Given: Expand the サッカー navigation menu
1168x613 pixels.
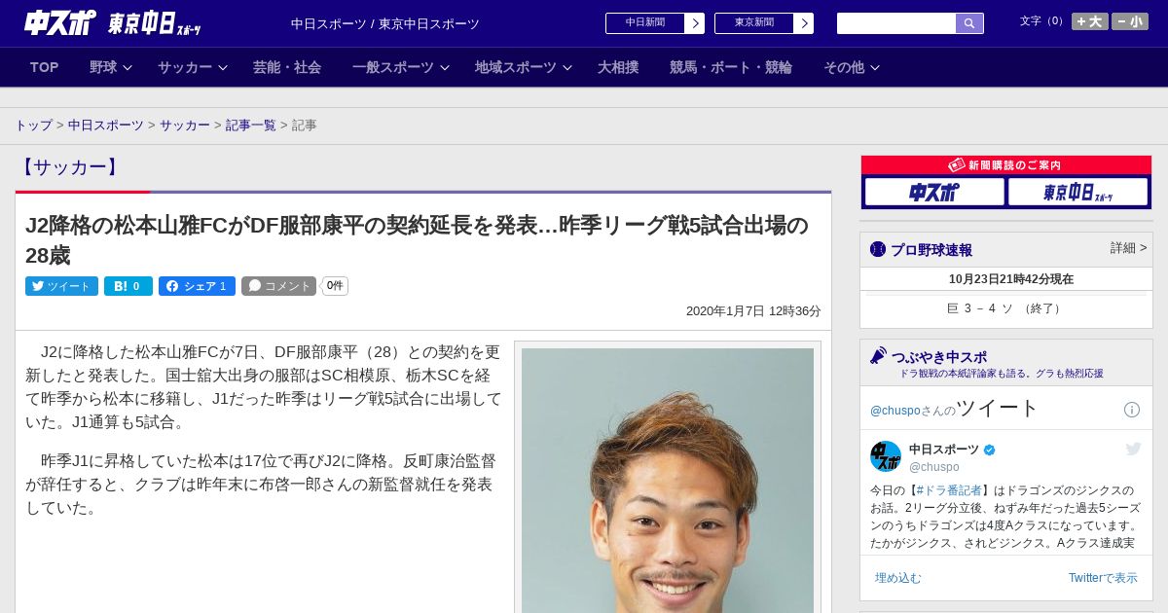Looking at the screenshot, I should tap(193, 67).
